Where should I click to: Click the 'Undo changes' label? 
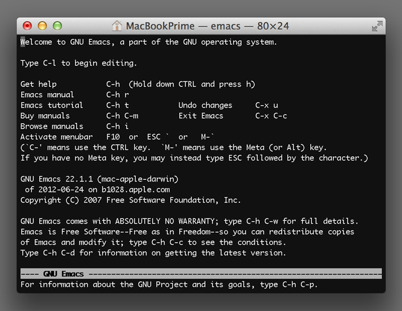point(206,105)
